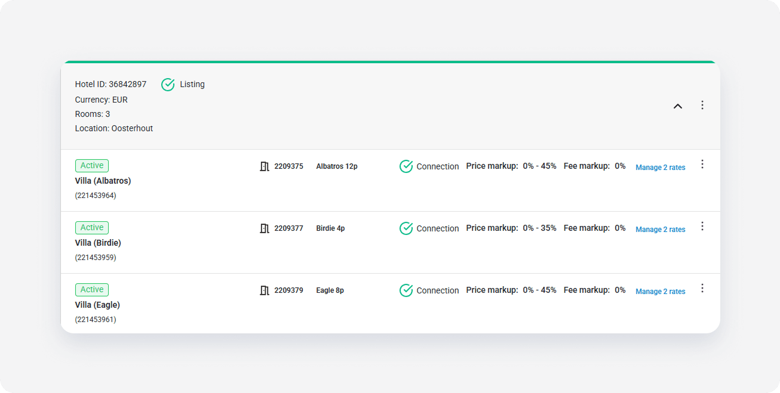Screen dimensions: 780x393
Task: Collapse the hotel card with the chevron
Action: click(678, 106)
